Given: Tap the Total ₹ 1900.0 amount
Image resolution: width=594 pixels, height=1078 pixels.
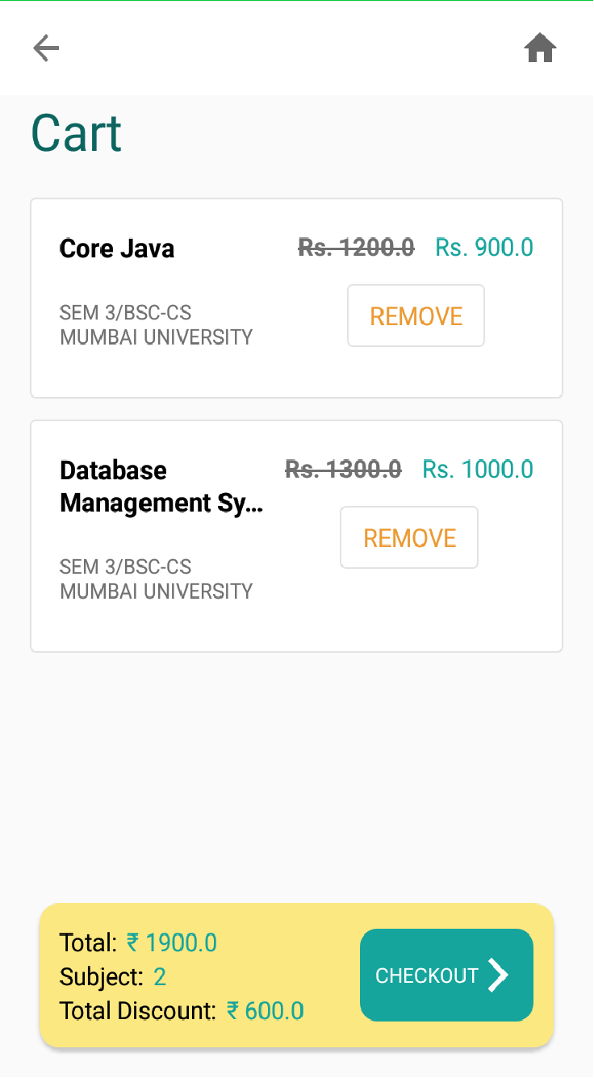Looking at the screenshot, I should 172,942.
